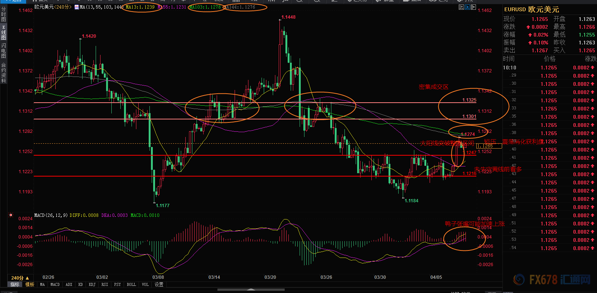Click the 涨跌 column header in tick list
The height and width of the screenshot is (293, 597).
point(591,59)
